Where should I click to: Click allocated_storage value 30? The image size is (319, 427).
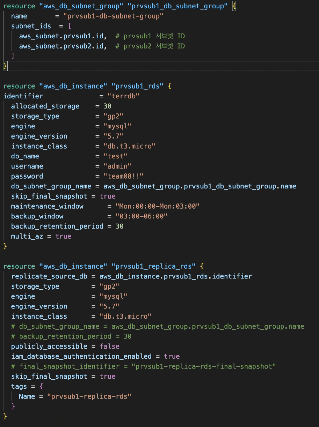[107, 106]
